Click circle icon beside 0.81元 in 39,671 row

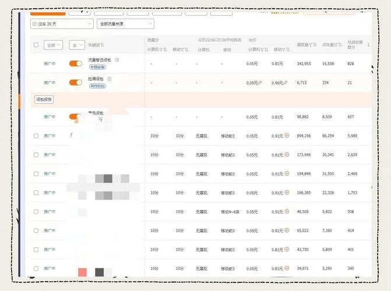click(x=287, y=268)
